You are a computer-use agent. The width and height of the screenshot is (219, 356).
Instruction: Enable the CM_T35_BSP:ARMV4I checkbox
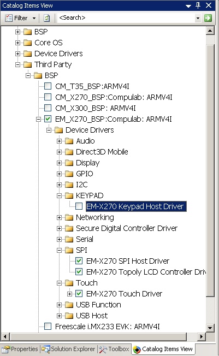(48, 86)
